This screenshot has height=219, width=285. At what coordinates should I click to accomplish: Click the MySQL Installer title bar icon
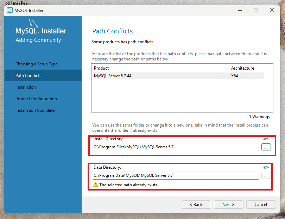[9, 10]
